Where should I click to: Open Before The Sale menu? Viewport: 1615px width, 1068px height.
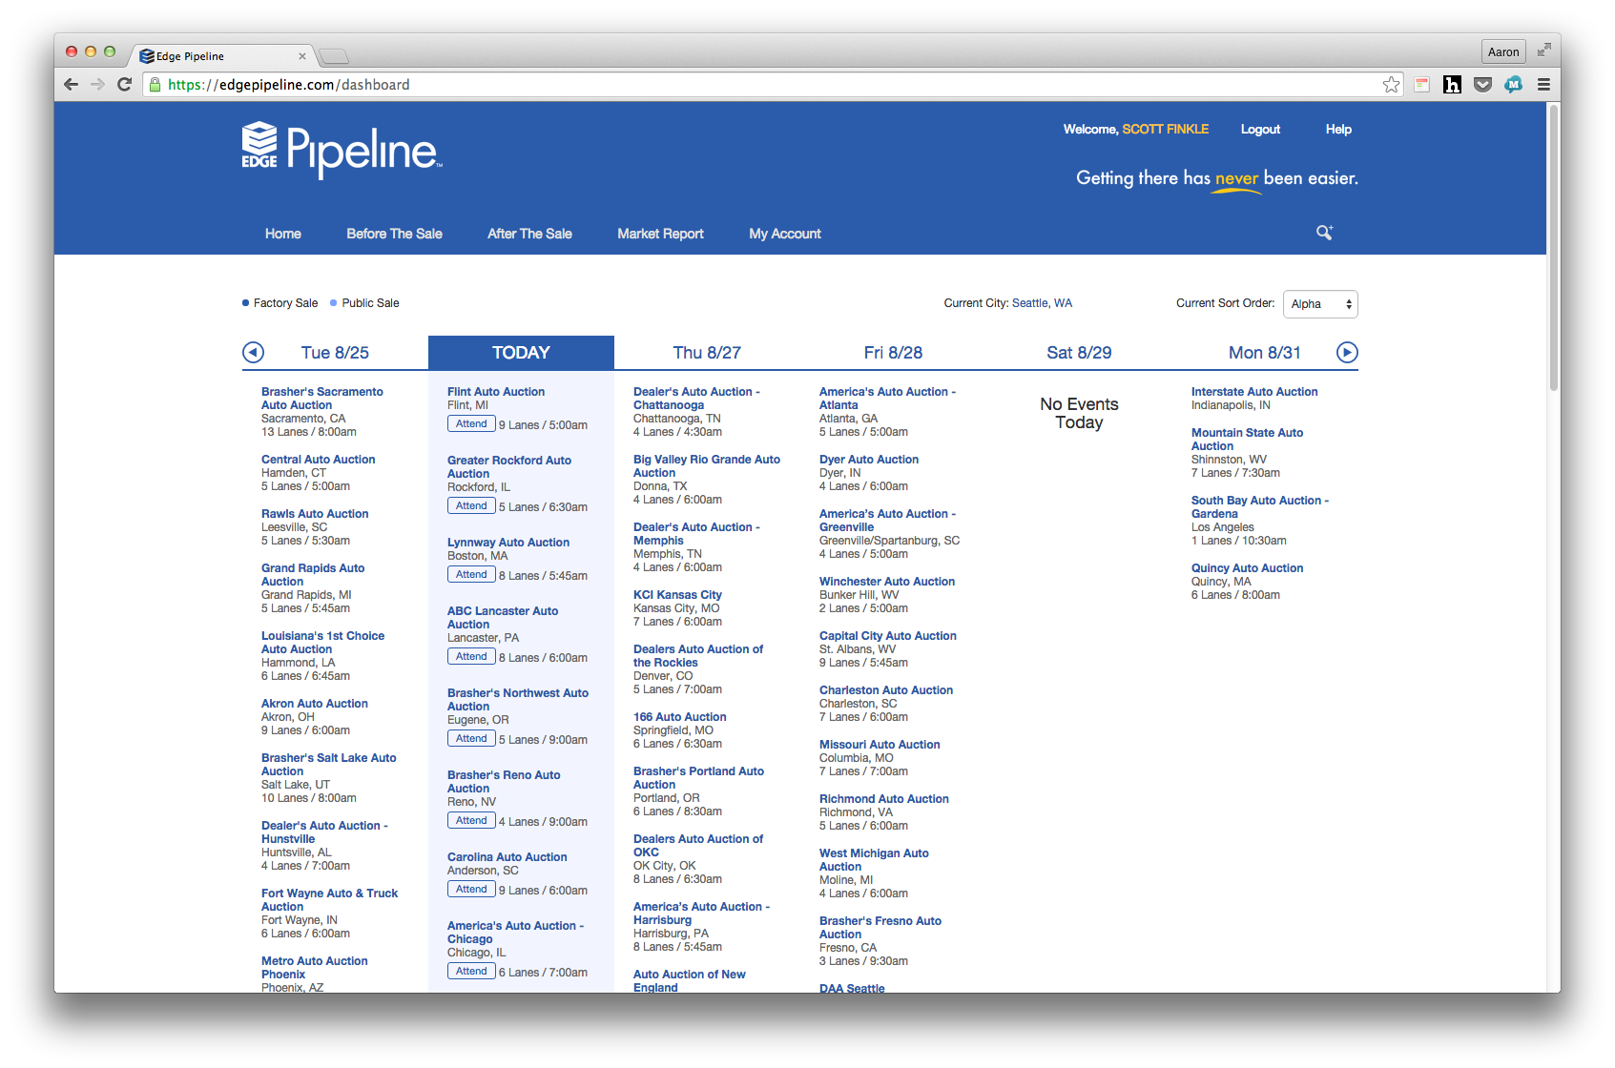[x=394, y=234]
